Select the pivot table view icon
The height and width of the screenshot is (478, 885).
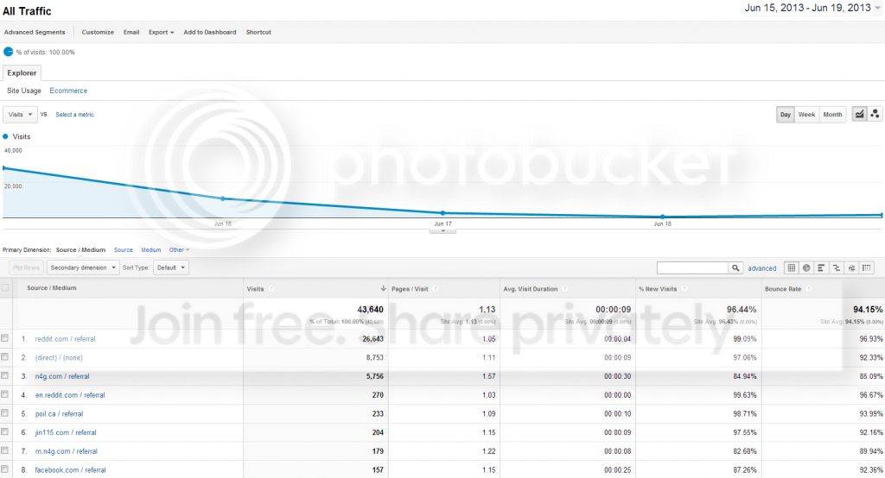point(866,268)
